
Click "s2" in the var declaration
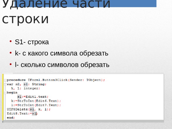coord(17,84)
